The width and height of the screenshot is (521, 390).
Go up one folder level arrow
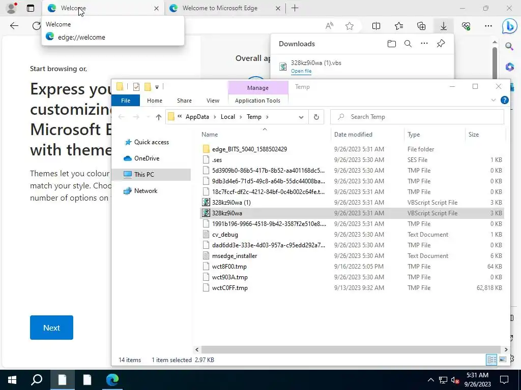click(x=159, y=117)
